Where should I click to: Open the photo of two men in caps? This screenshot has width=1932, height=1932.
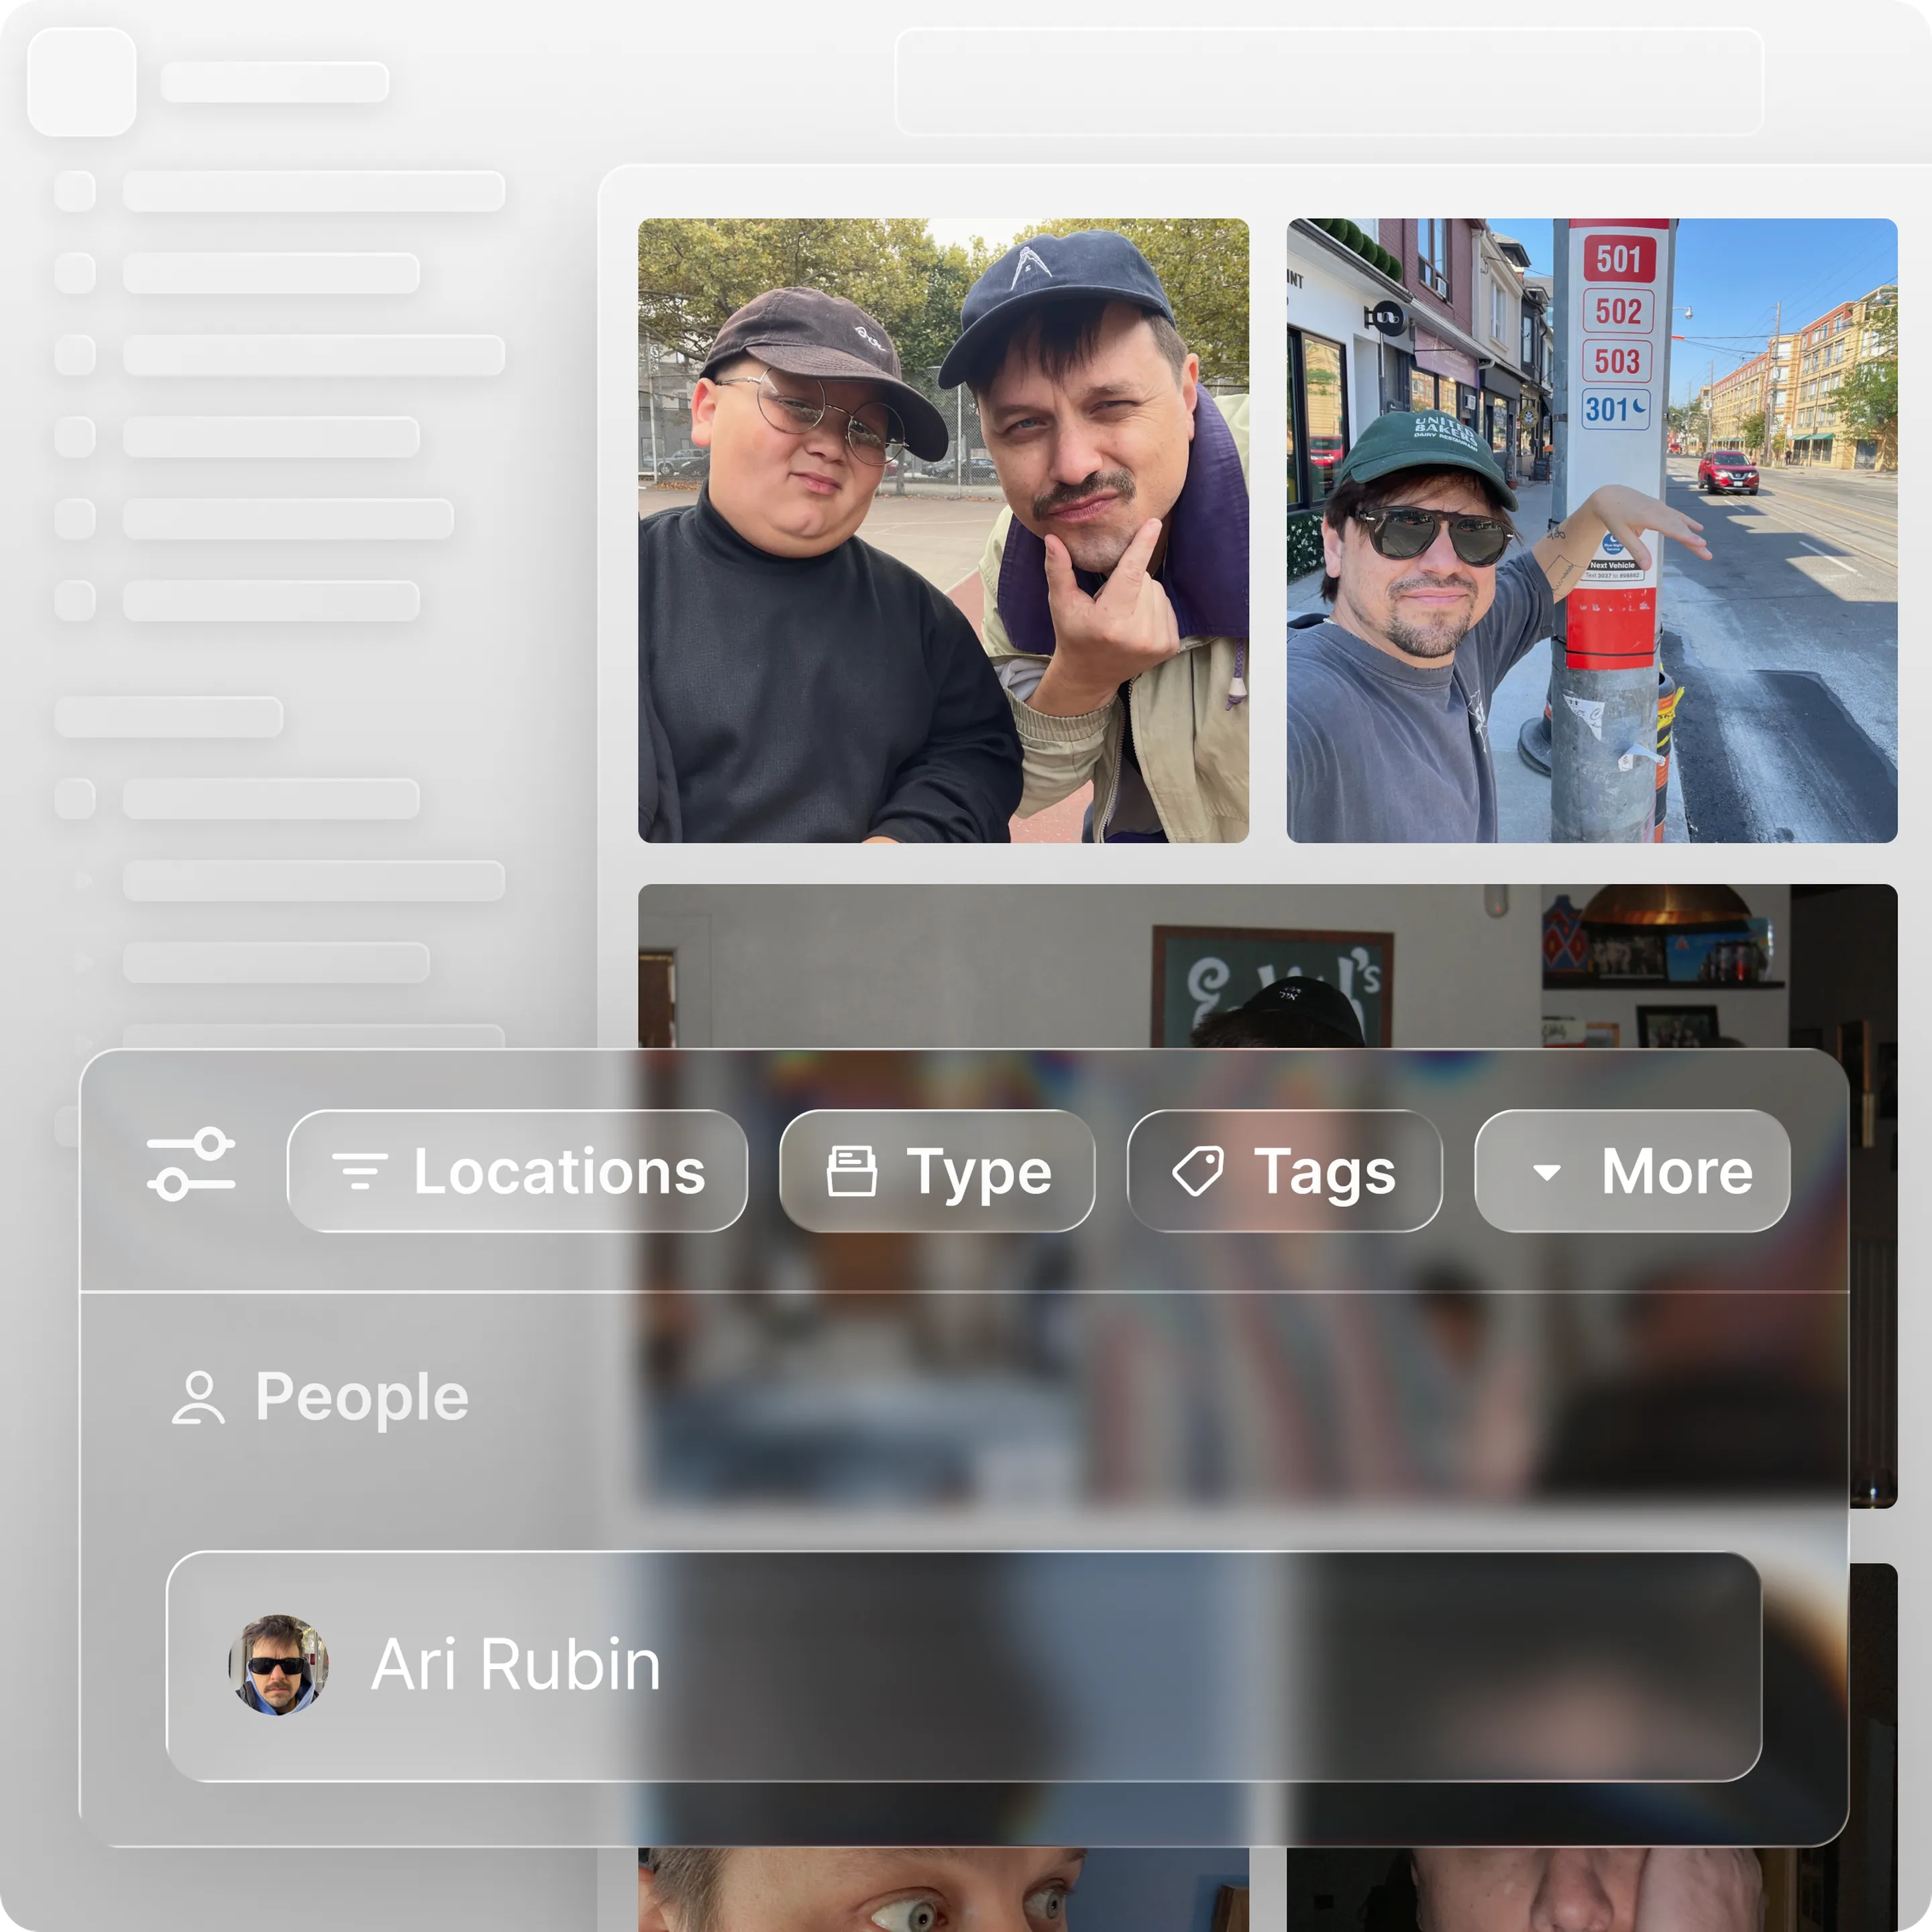click(943, 530)
